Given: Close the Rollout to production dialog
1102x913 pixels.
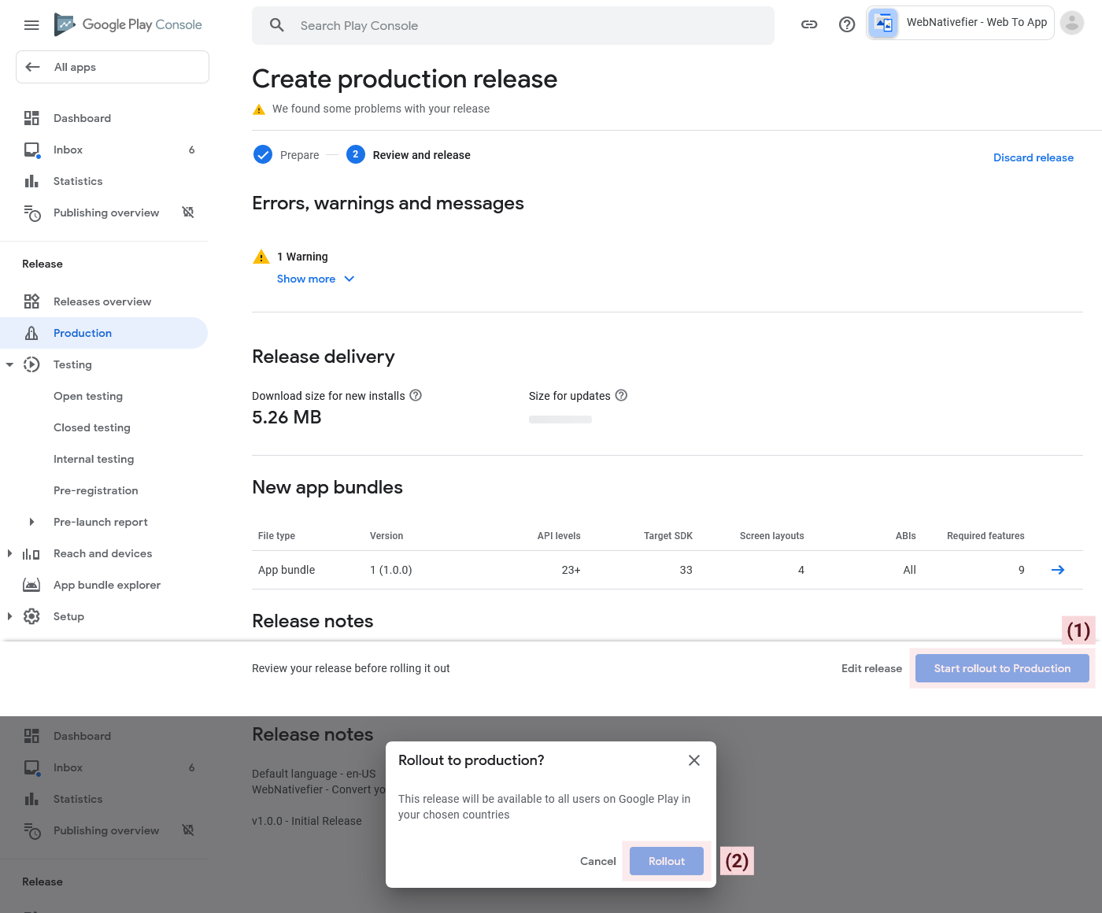Looking at the screenshot, I should point(694,760).
